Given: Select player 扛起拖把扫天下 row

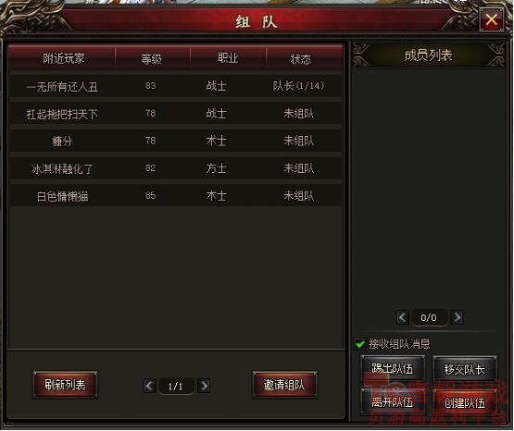Looking at the screenshot, I should click(x=175, y=114).
